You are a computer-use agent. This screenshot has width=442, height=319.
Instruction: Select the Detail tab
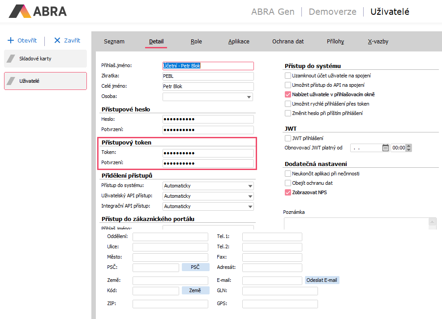[x=156, y=42]
